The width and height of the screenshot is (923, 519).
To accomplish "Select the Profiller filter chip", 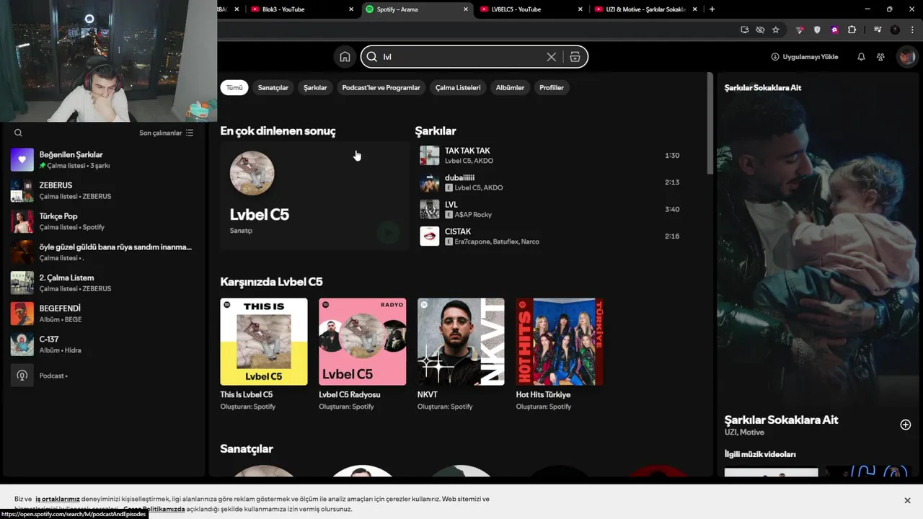I will coord(552,87).
